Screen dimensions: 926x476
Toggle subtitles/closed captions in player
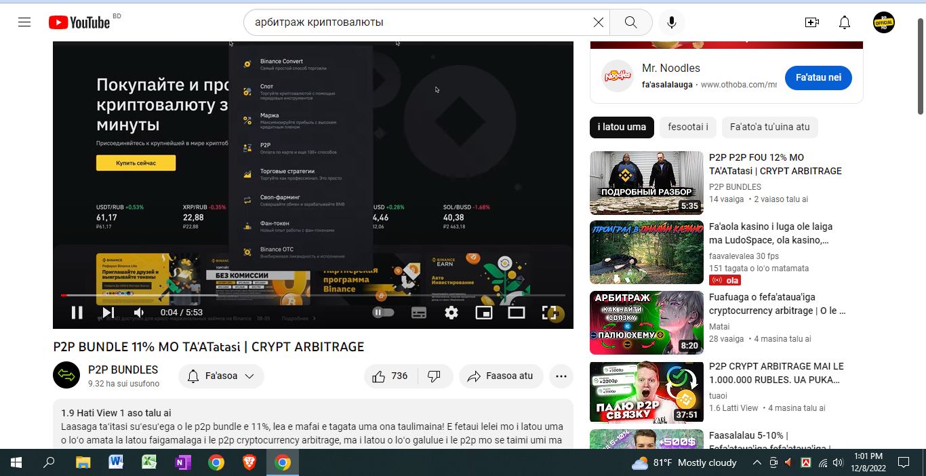click(x=419, y=313)
